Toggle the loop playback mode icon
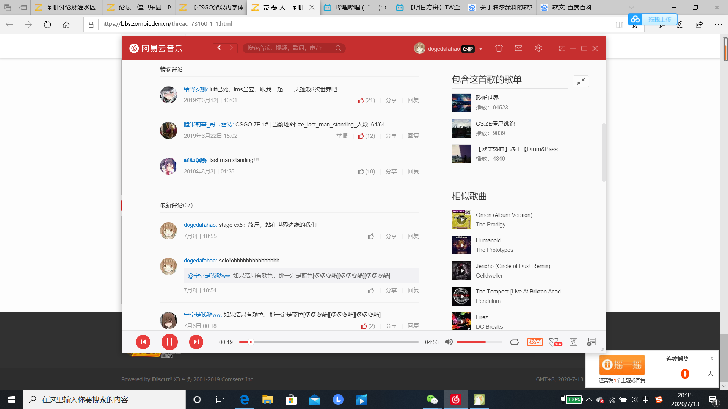Viewport: 728px width, 409px height. pyautogui.click(x=514, y=342)
